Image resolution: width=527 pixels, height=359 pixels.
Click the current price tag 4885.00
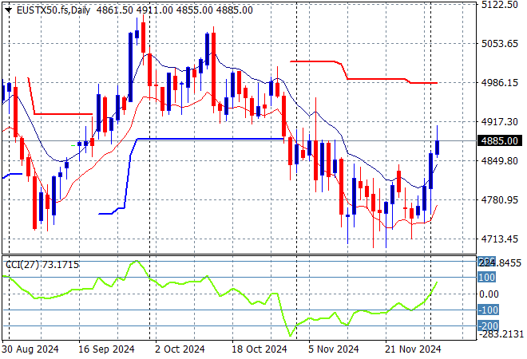501,141
